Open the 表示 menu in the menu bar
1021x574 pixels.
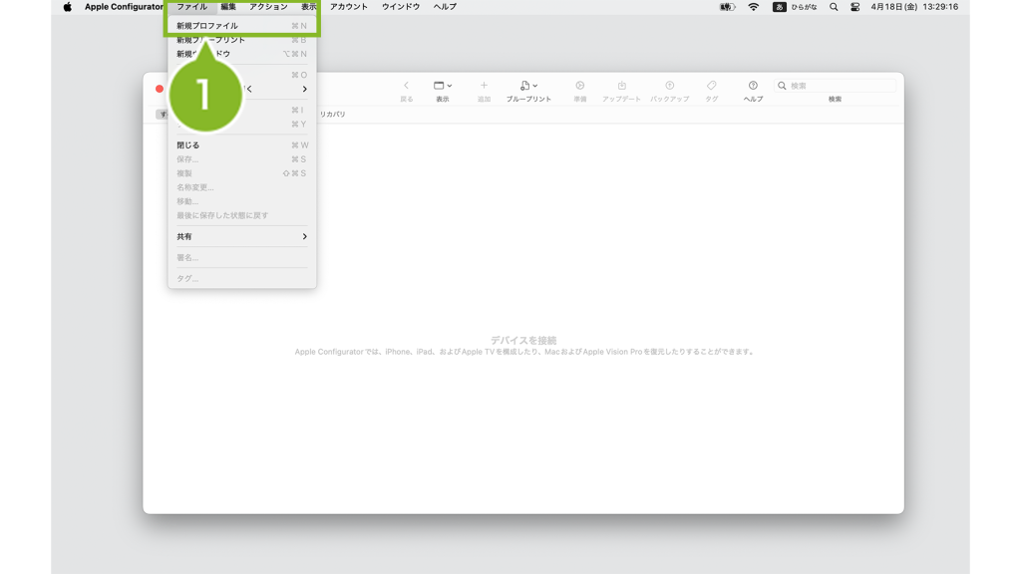[x=309, y=7]
